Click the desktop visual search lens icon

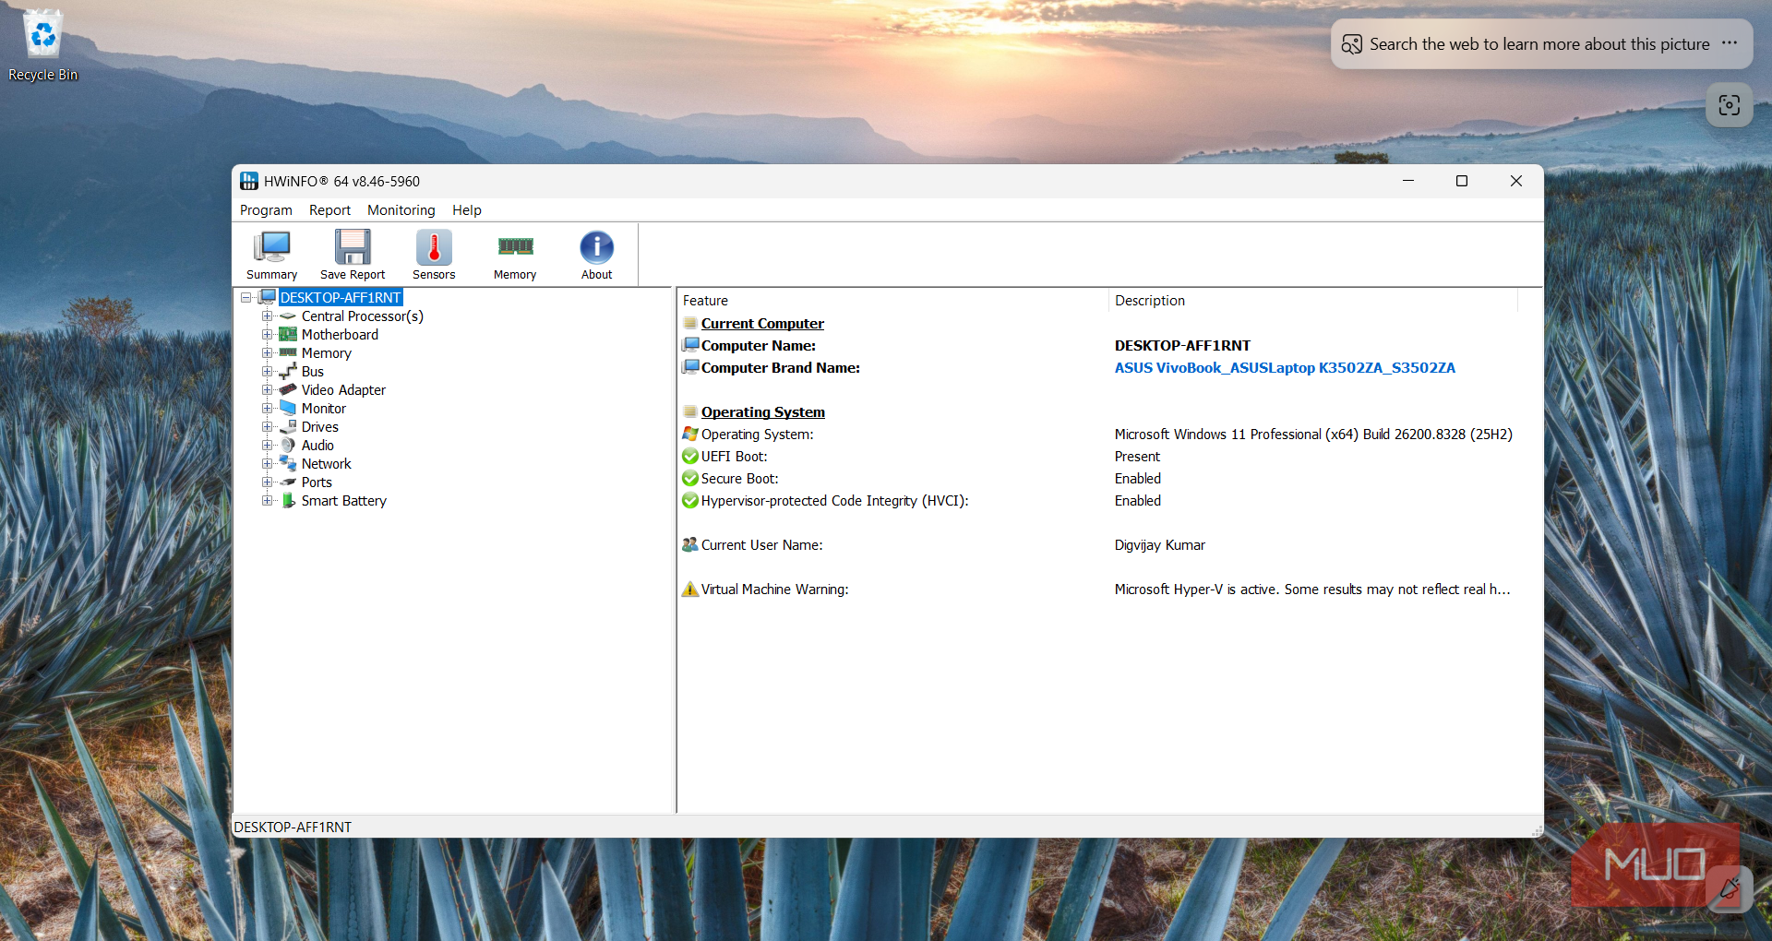[1729, 105]
